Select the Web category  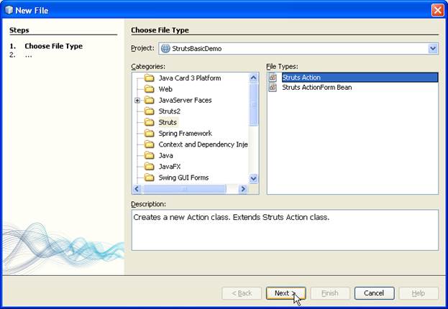165,89
